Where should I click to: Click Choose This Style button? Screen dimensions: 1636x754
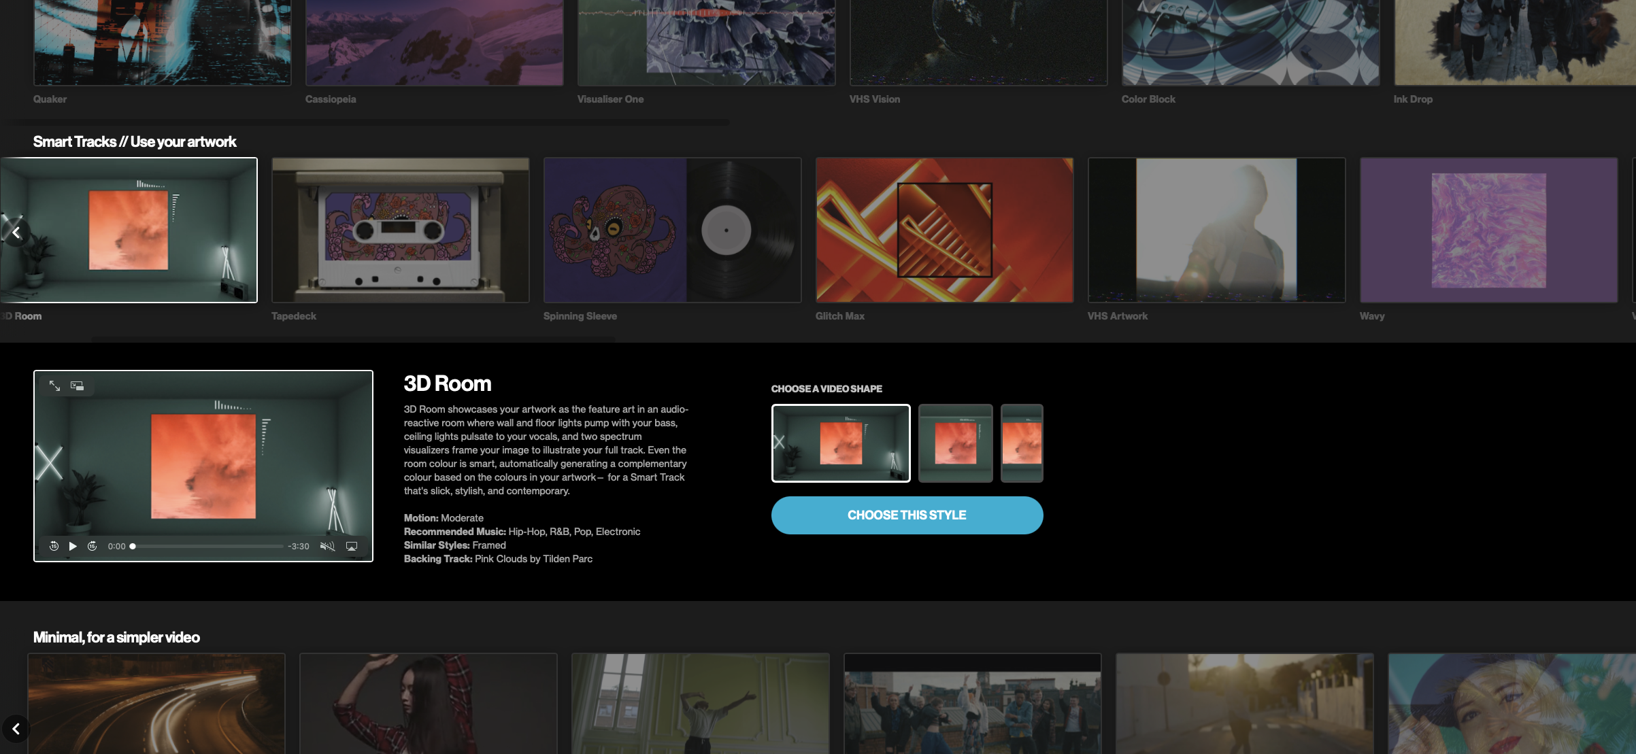coord(907,515)
